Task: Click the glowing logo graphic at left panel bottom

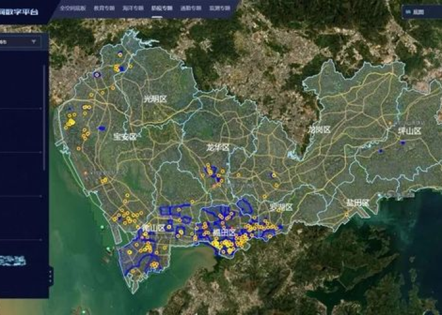Action: [13, 261]
